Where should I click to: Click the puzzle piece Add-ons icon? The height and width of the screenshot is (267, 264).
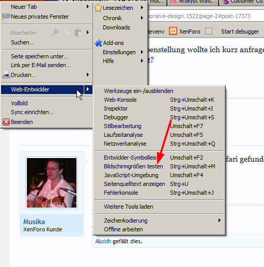[x=98, y=43]
